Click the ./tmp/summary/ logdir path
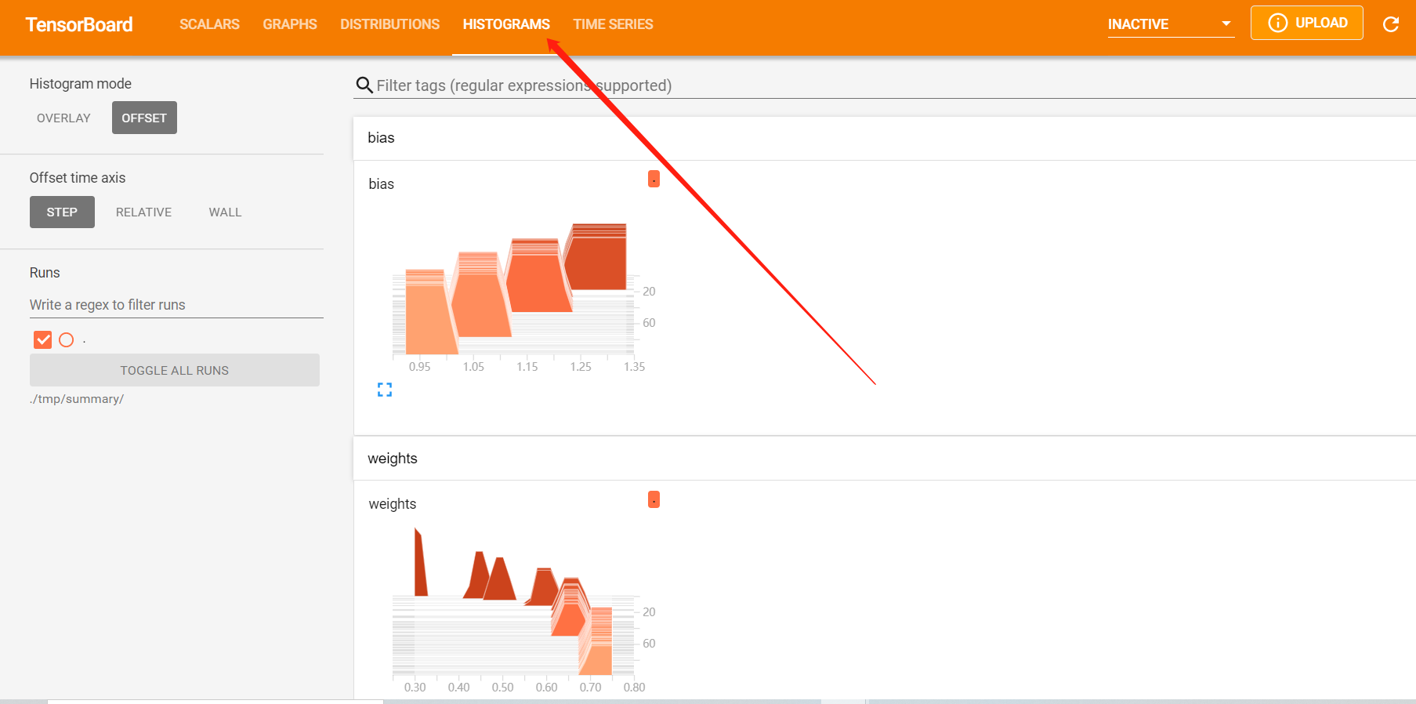Screen dimensions: 1416x704 coord(77,399)
